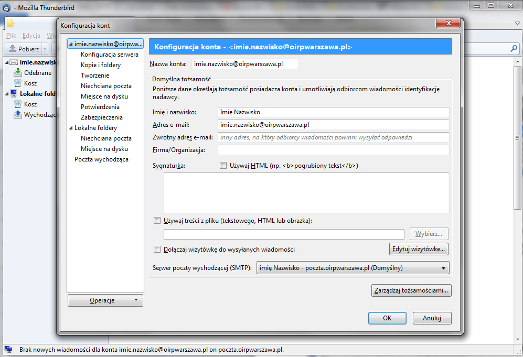Click Wychodzące folder label in main window
The width and height of the screenshot is (523, 357).
[40, 115]
